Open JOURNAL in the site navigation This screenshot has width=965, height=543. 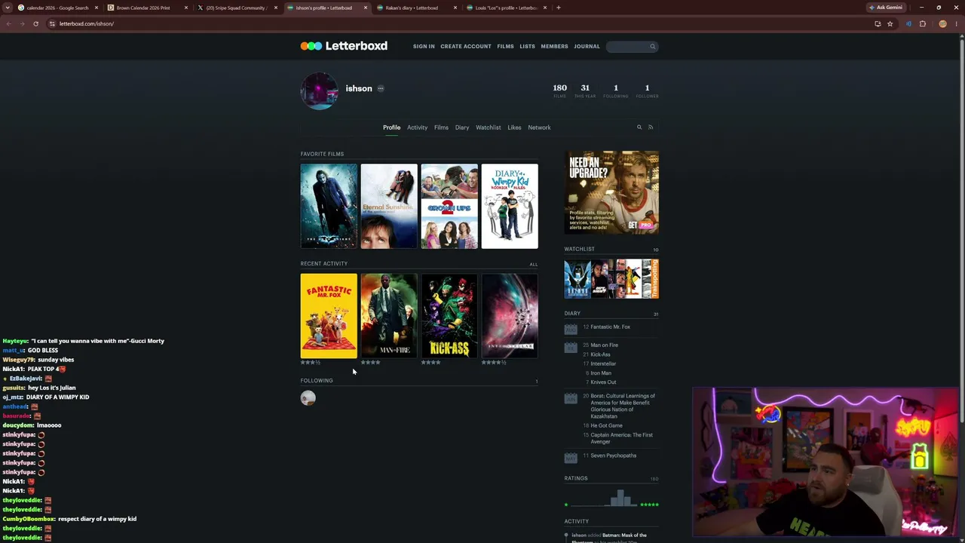tap(587, 47)
